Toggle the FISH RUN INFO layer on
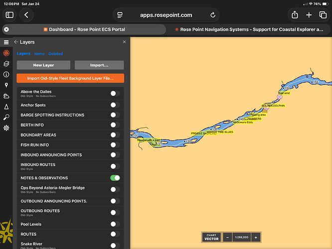 coord(115,145)
